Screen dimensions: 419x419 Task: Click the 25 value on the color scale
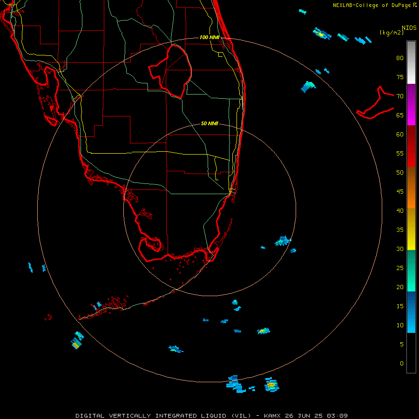[x=400, y=268]
